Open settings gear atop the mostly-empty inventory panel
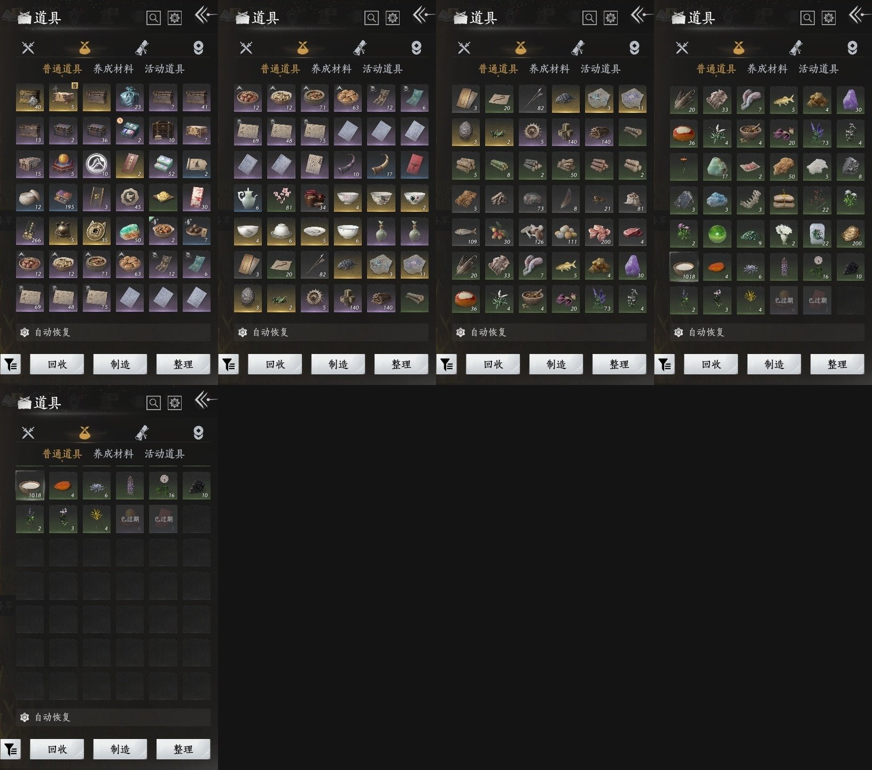This screenshot has height=770, width=872. coord(175,403)
